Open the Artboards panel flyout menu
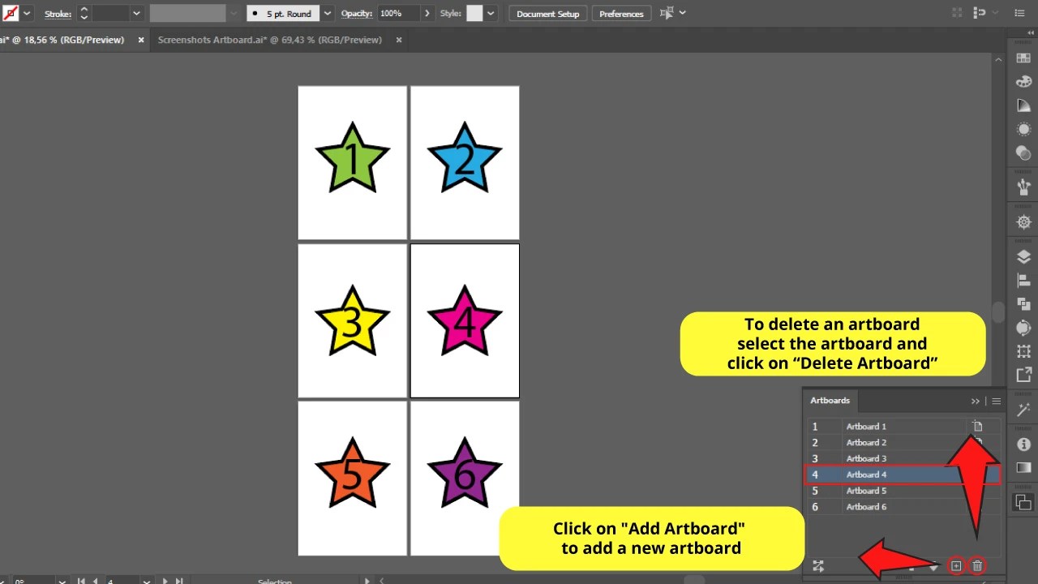This screenshot has width=1038, height=584. [x=996, y=400]
